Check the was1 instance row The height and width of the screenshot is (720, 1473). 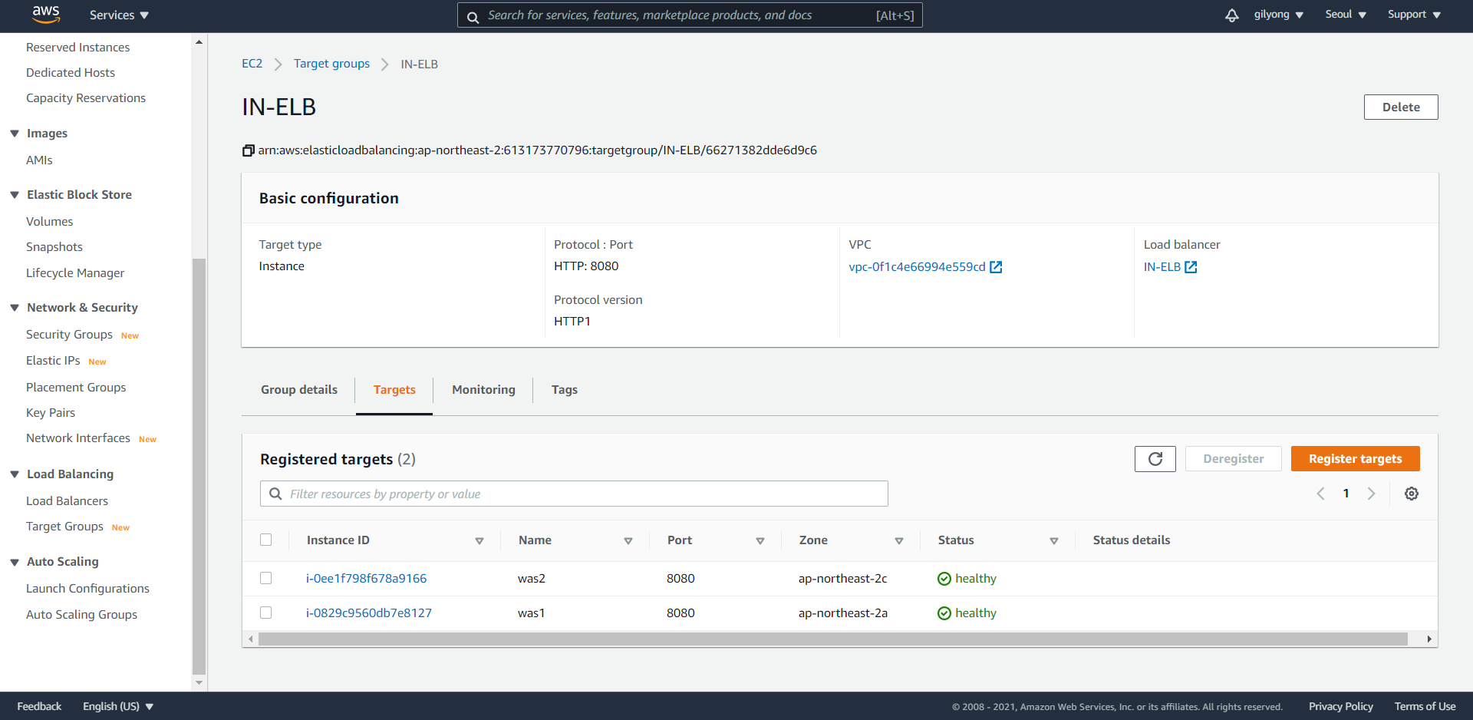pyautogui.click(x=266, y=613)
